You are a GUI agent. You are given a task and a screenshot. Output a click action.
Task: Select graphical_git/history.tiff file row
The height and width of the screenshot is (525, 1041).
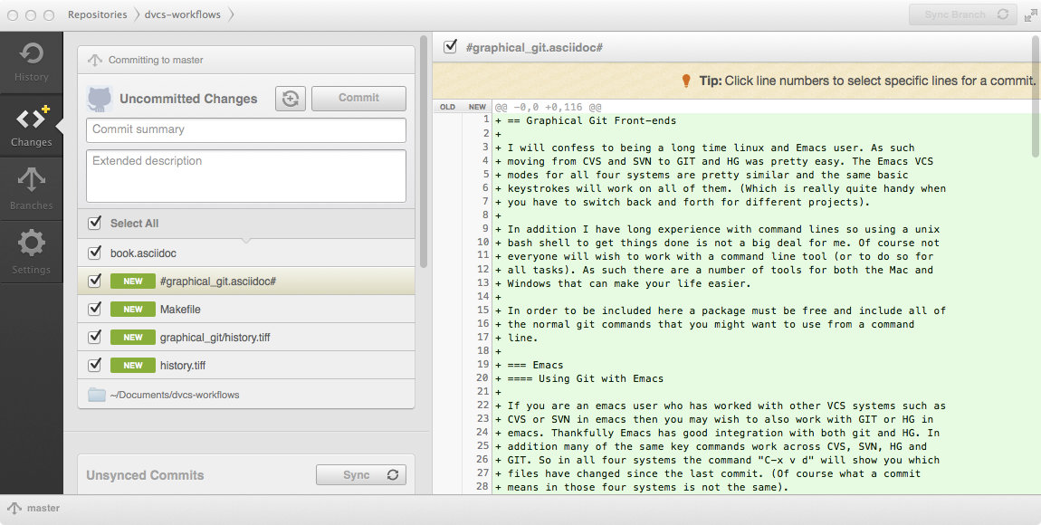[x=245, y=337]
